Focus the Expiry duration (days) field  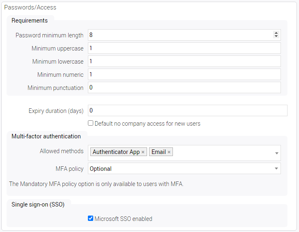pos(188,111)
